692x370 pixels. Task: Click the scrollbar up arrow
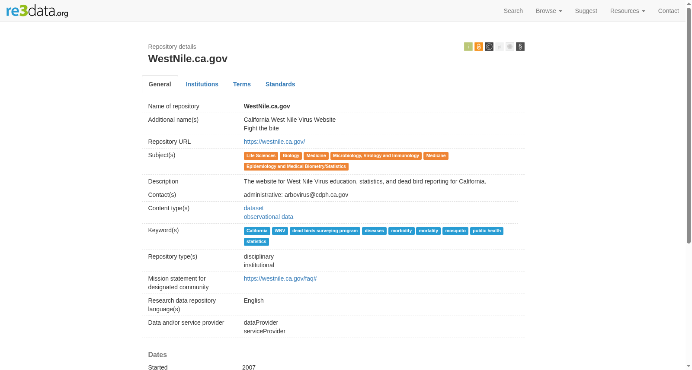tap(689, 3)
